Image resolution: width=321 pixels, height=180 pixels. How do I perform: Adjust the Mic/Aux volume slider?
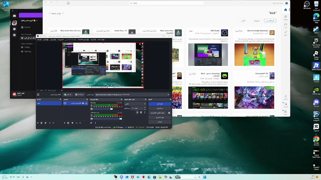(108, 109)
